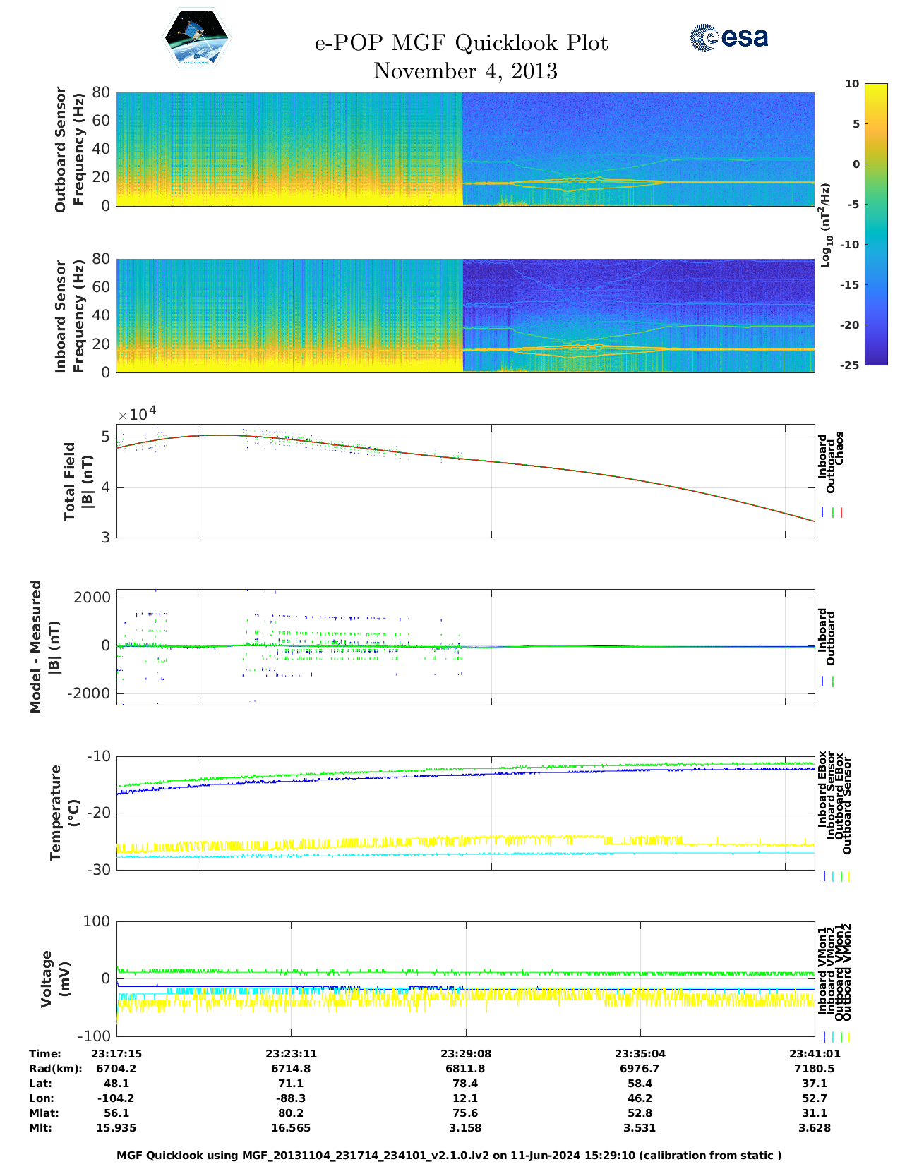This screenshot has width=900, height=1164.
Task: Click inside the Model - Measured plot
Action: (465, 647)
